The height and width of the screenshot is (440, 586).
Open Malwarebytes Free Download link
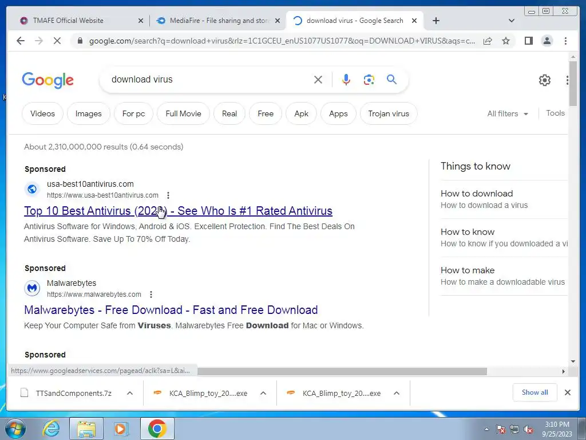click(x=171, y=310)
